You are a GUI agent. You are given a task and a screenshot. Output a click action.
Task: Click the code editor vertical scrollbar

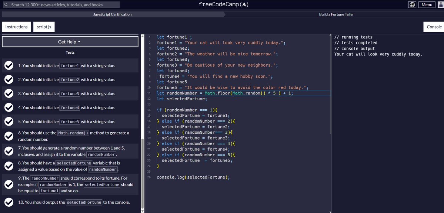(x=330, y=84)
